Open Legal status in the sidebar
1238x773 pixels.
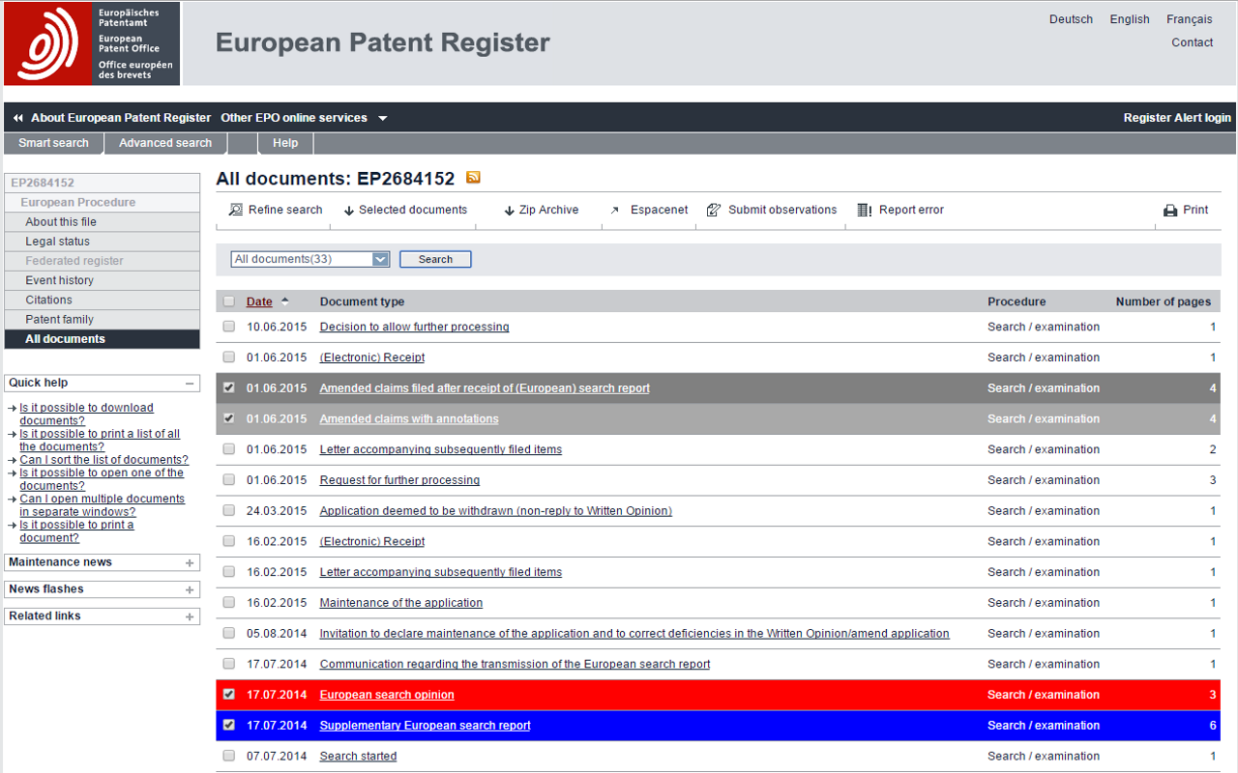click(58, 242)
